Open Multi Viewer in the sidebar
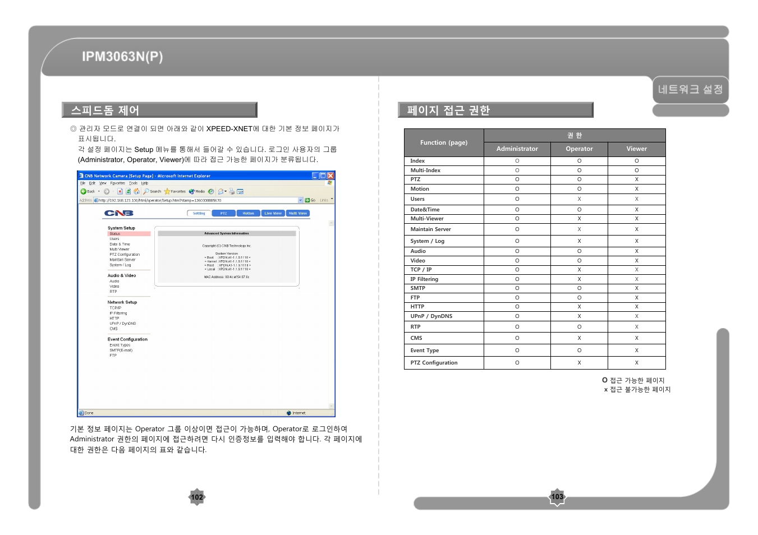 (120, 249)
